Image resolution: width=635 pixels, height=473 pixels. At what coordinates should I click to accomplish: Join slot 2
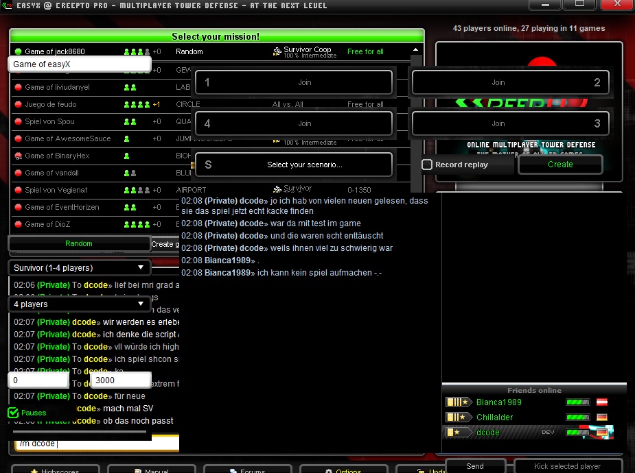[x=510, y=82]
